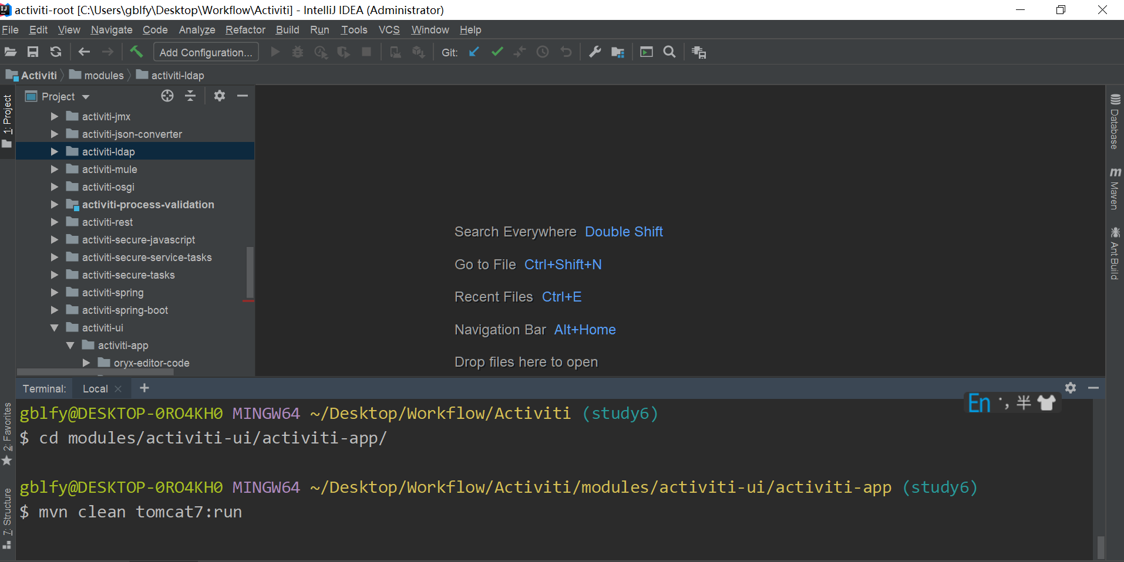Viewport: 1124px width, 562px height.
Task: Collapse all in Project panel
Action: 190,96
